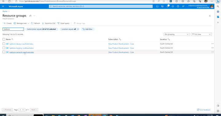Screen dimensions: 221x116
Task: Open the Help question mark icon
Action: (178, 6)
